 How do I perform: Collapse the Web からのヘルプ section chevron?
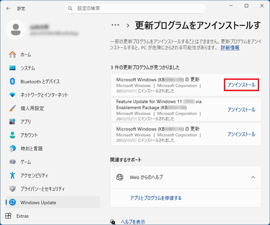click(253, 177)
